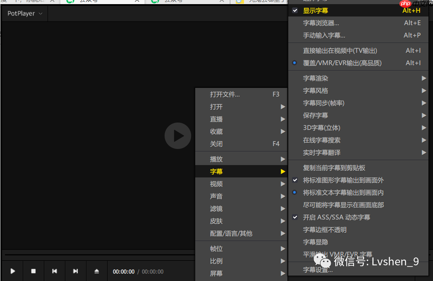This screenshot has width=433, height=281.
Task: Click the Stop button
Action: (33, 271)
